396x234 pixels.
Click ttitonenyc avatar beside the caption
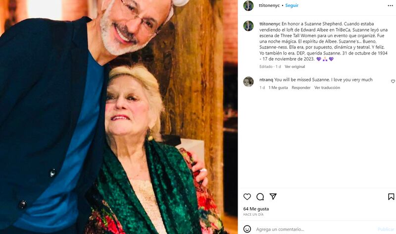click(x=248, y=26)
